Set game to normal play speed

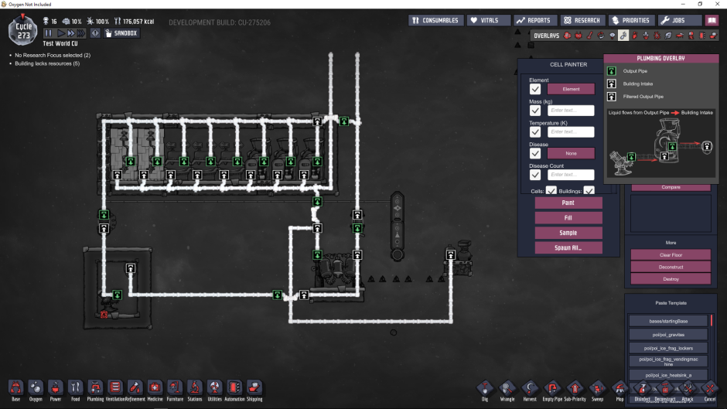[x=60, y=33]
